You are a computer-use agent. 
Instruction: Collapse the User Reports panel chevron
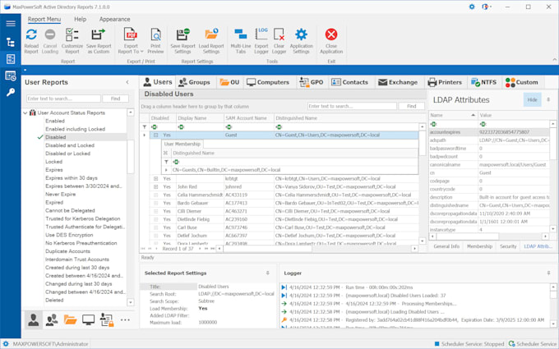(x=127, y=82)
